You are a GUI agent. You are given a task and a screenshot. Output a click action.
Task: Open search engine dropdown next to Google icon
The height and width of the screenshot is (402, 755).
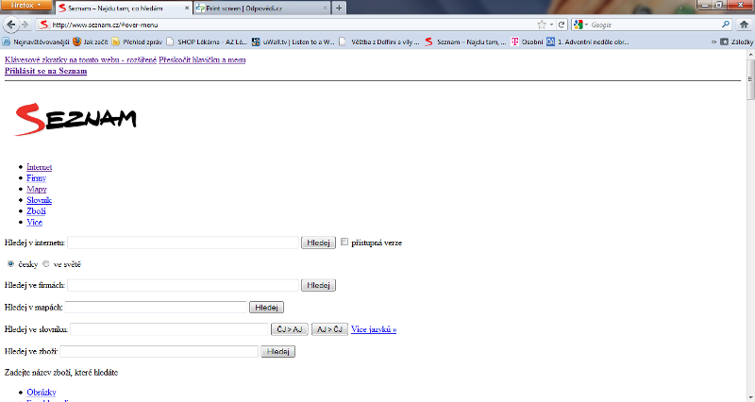pyautogui.click(x=586, y=25)
